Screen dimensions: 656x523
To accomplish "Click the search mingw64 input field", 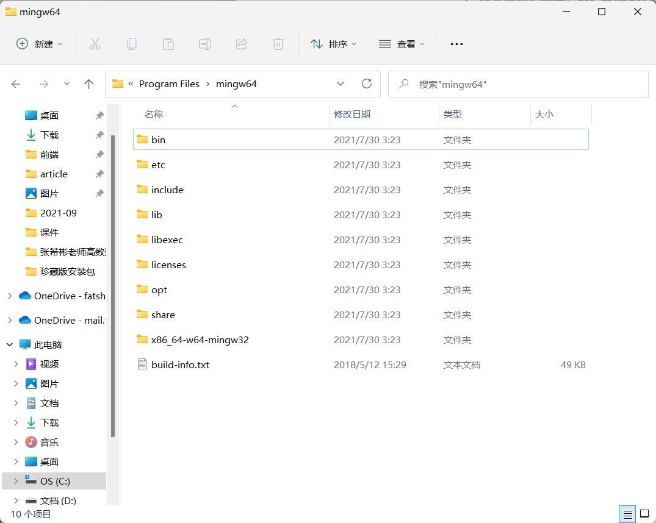I will point(518,84).
